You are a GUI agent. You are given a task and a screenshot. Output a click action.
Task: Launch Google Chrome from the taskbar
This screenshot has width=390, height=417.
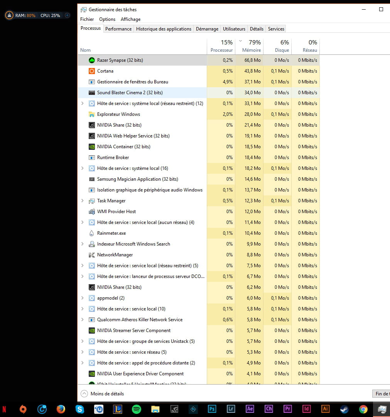click(x=363, y=409)
